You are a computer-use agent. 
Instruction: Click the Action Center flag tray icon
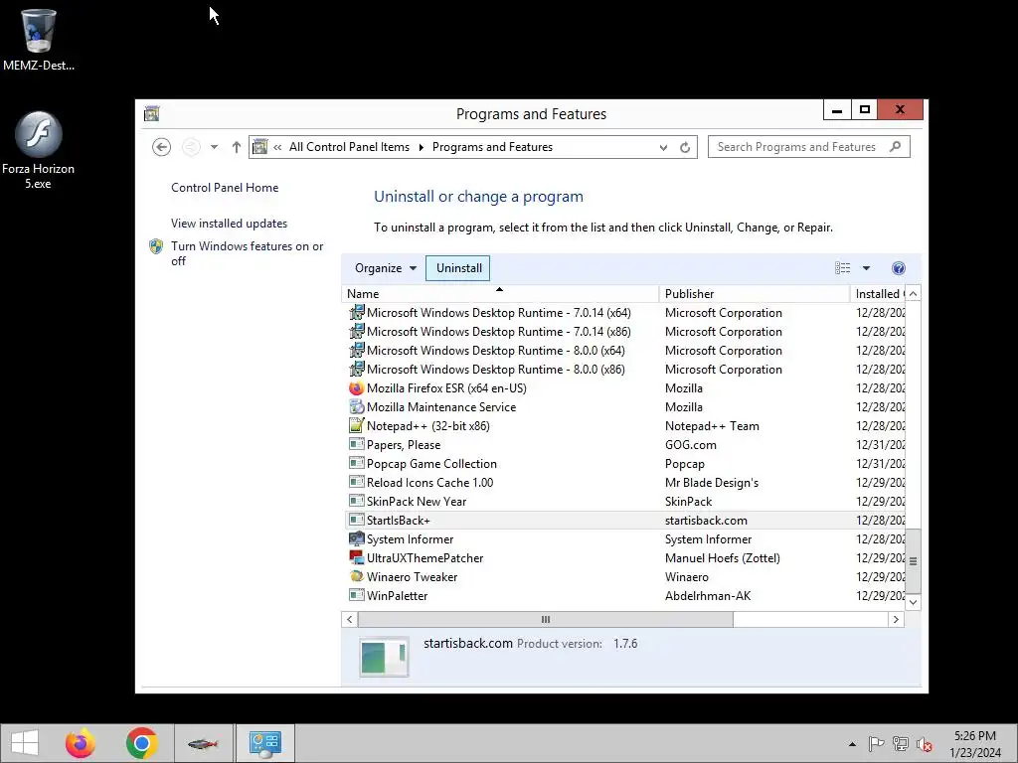point(877,743)
